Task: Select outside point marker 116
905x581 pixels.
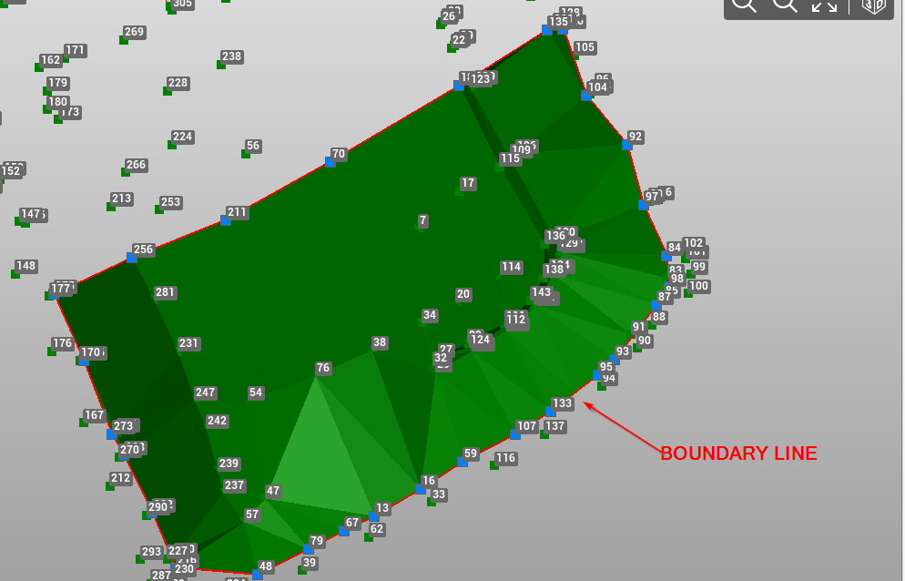Action: [x=494, y=465]
